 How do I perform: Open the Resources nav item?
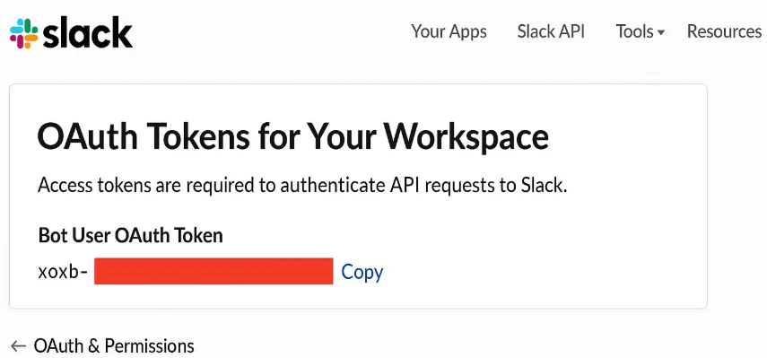724,31
